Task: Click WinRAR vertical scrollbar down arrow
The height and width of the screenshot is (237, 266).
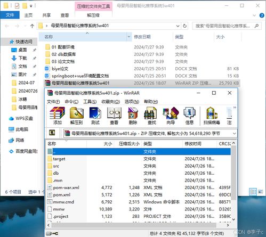Action: point(234,219)
